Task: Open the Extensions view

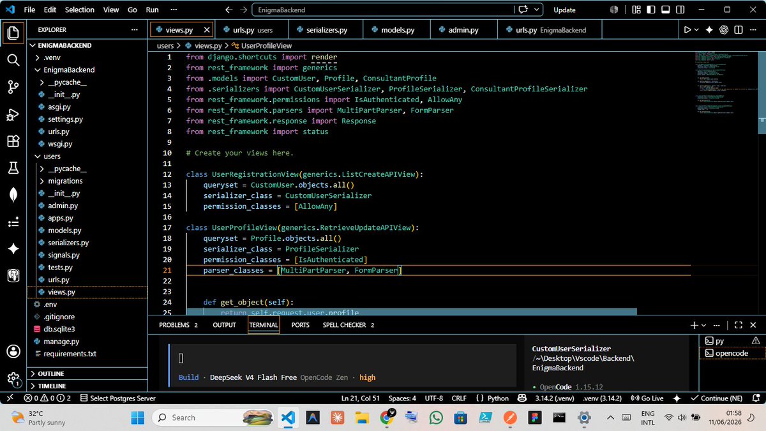Action: point(13,141)
